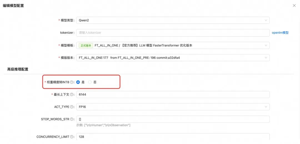This screenshot has width=300, height=144.
Task: Click help icon beside STOP_WORDS_STR
Action: coord(72,119)
